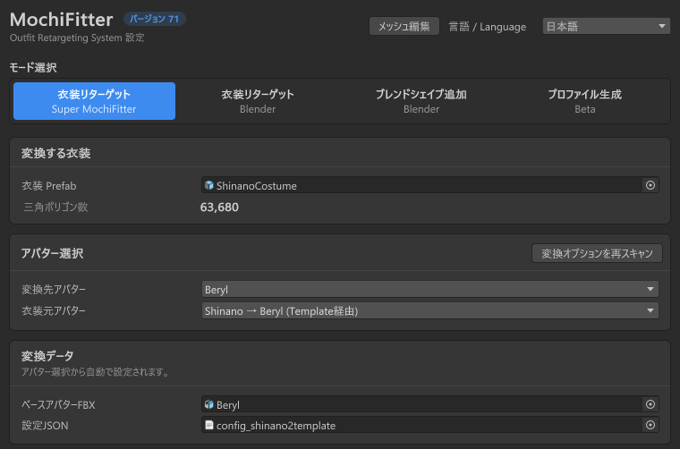Open object picker for 設定JSON field

click(x=650, y=425)
